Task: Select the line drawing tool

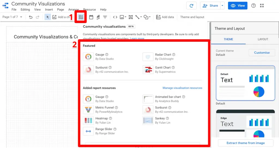Action: pos(137,17)
